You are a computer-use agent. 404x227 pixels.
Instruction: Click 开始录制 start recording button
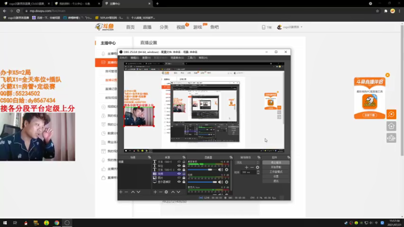[276, 167]
